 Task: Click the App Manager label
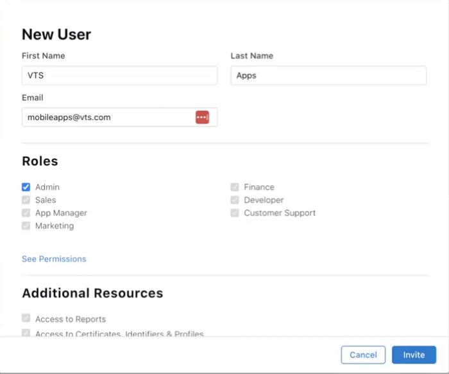coord(62,213)
